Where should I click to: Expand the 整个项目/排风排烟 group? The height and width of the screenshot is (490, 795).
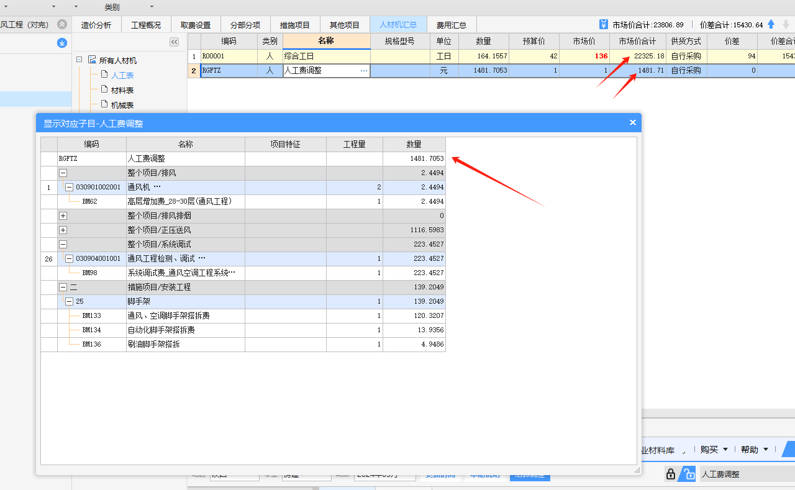(x=63, y=216)
